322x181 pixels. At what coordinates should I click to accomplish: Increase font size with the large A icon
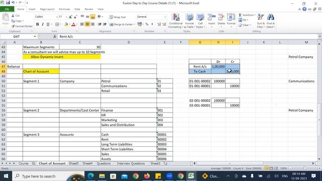(70, 17)
